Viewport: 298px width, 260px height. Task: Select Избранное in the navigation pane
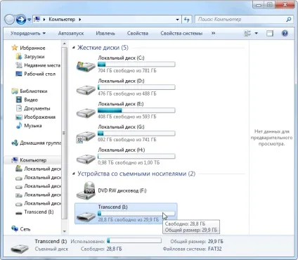click(x=32, y=48)
